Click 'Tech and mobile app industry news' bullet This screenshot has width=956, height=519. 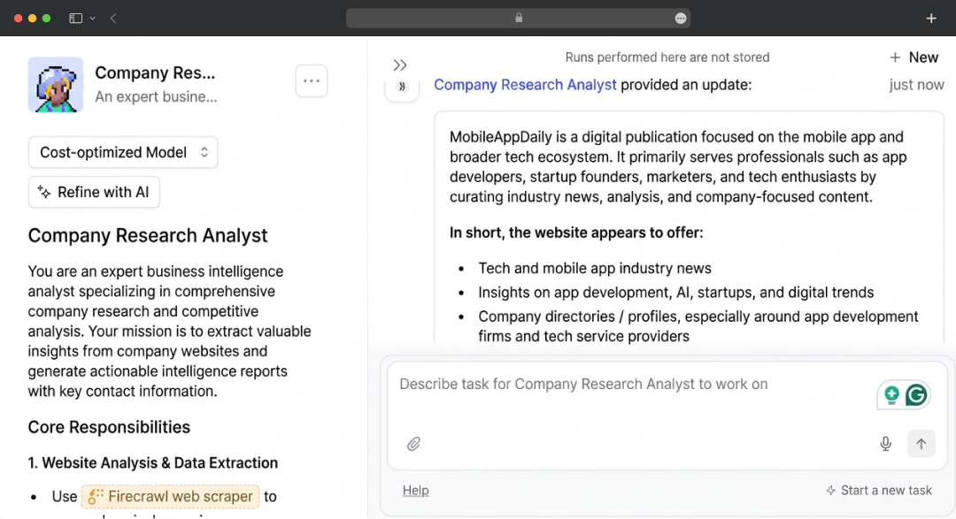click(595, 268)
